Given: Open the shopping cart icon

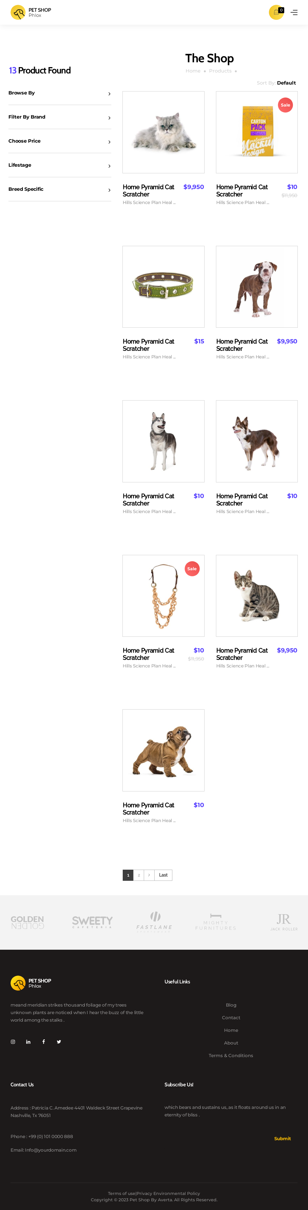Looking at the screenshot, I should click(x=276, y=12).
